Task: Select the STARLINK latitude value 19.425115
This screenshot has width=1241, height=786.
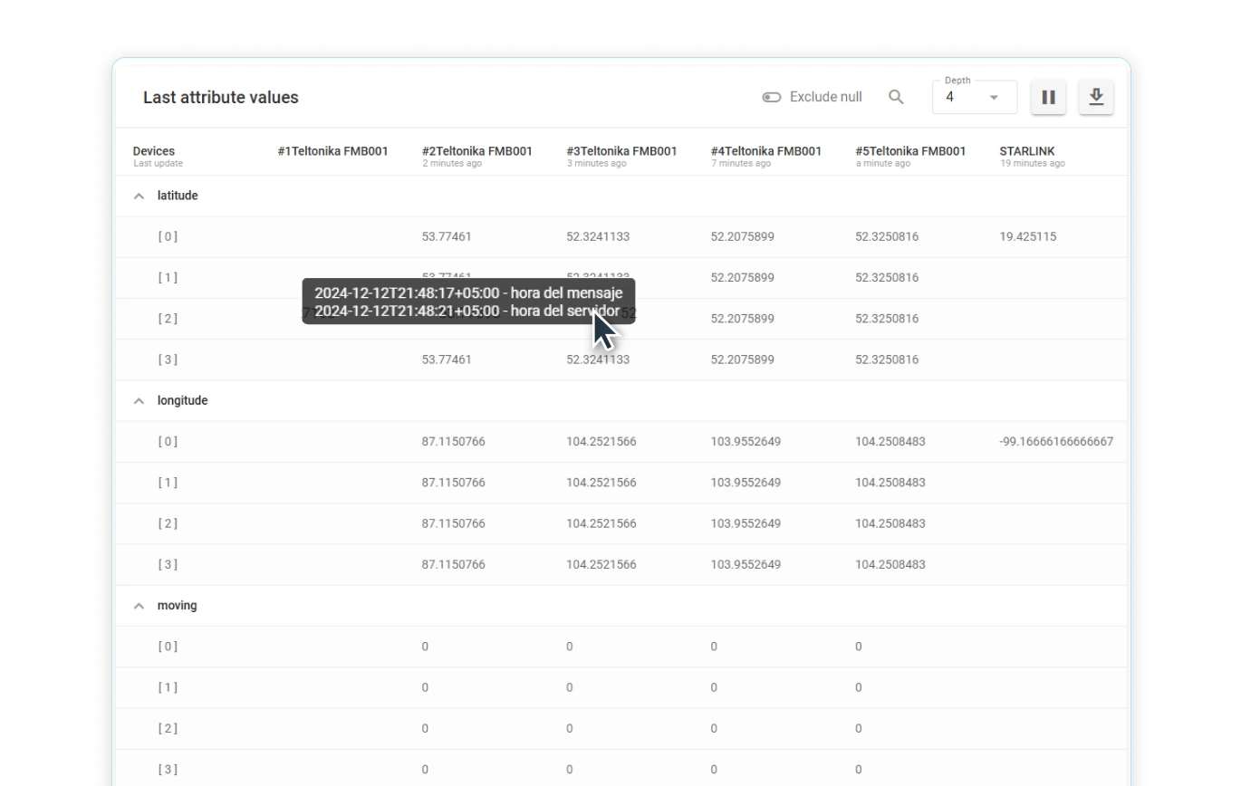Action: (x=1028, y=236)
